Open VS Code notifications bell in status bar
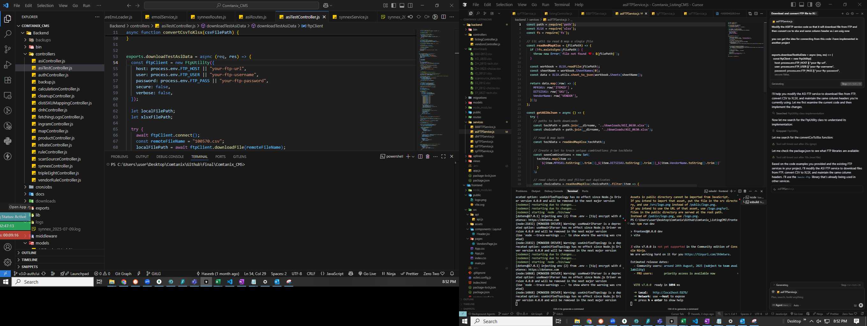Viewport: 867px width, 326px height. (x=452, y=273)
